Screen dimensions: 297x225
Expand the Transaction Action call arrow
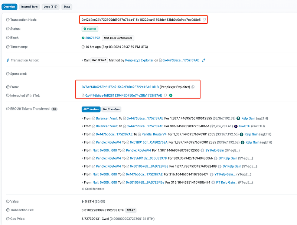[82, 60]
